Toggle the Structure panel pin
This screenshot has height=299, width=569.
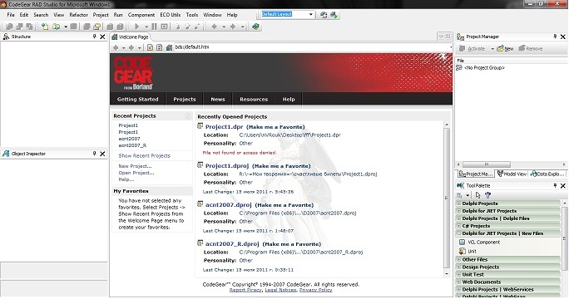[x=94, y=37]
